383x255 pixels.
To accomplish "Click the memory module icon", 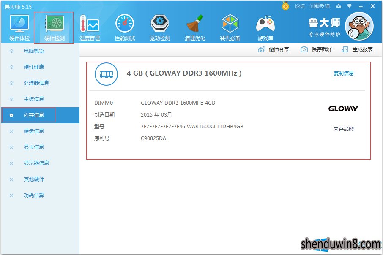I will pos(106,74).
